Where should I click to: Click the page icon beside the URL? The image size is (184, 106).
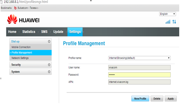click(x=1, y=2)
